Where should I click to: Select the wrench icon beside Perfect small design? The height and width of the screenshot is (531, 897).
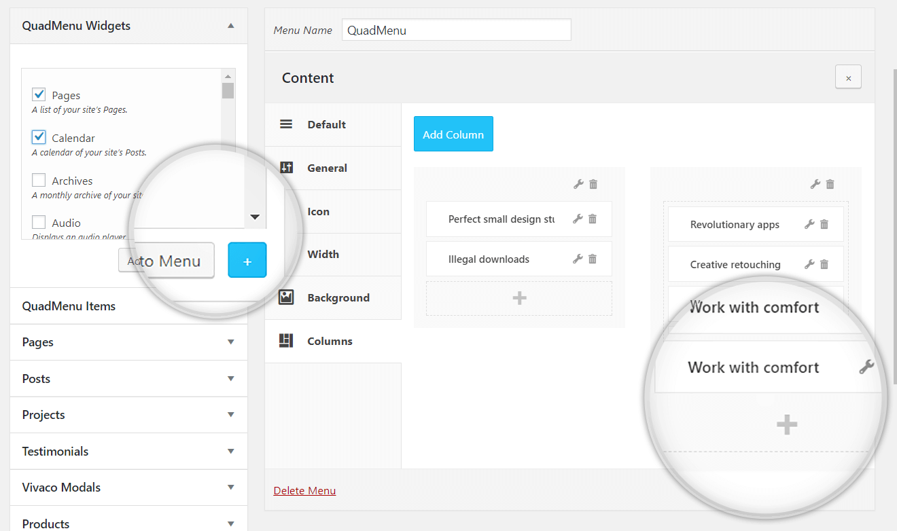579,219
